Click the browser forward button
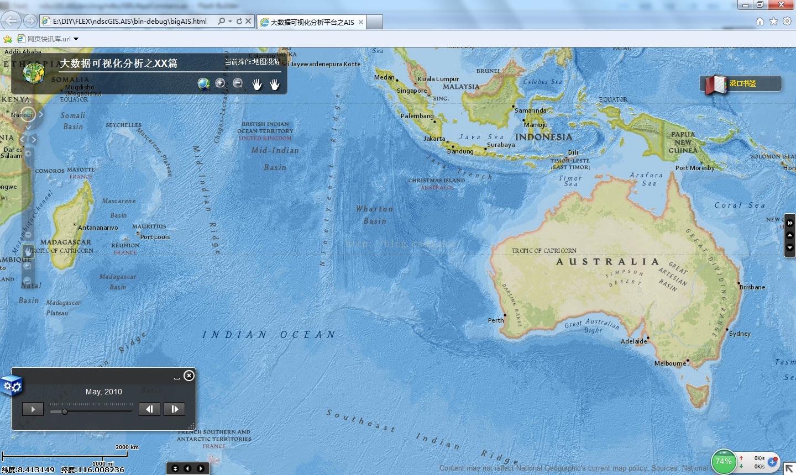The height and width of the screenshot is (475, 796). click(x=30, y=21)
